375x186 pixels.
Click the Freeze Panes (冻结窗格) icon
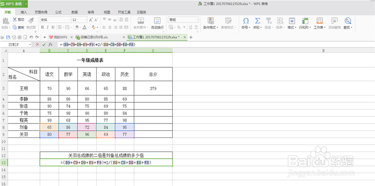click(335, 21)
